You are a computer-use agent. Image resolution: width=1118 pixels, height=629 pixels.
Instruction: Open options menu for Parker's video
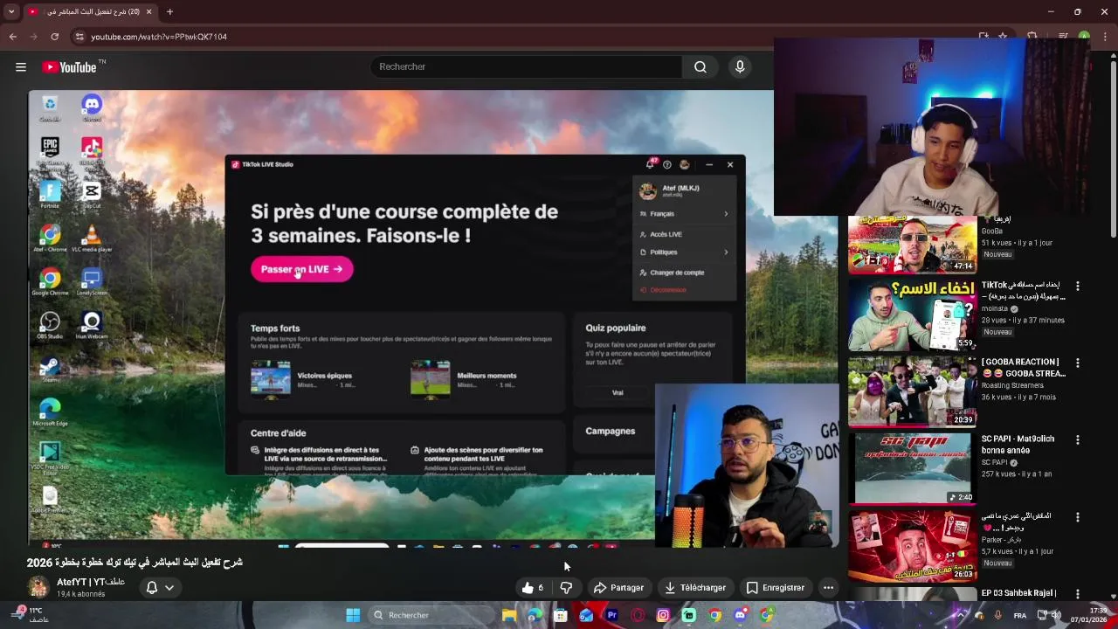pyautogui.click(x=1077, y=517)
